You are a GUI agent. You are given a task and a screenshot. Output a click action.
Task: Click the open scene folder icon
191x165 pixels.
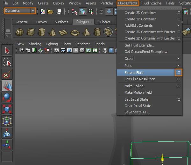[50, 11]
